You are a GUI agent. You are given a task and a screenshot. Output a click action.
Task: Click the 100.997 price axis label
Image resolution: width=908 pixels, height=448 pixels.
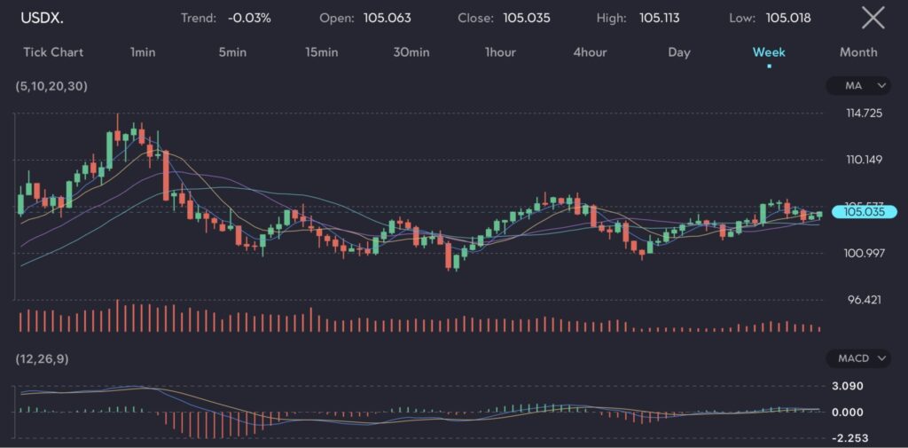[x=864, y=253]
